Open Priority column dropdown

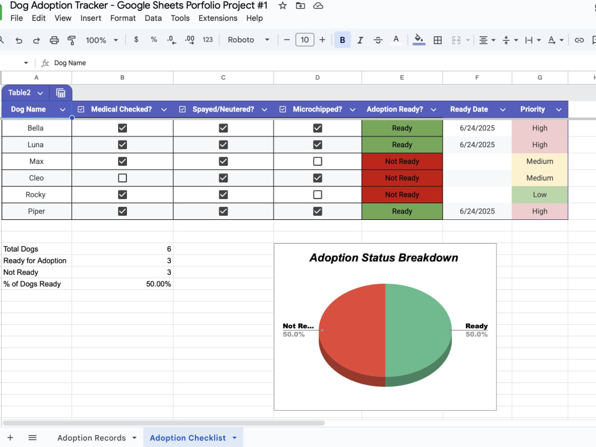(559, 110)
